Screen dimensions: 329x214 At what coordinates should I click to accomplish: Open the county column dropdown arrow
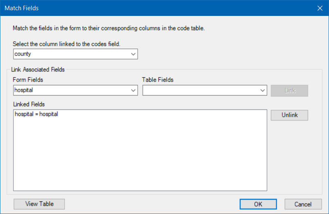133,54
